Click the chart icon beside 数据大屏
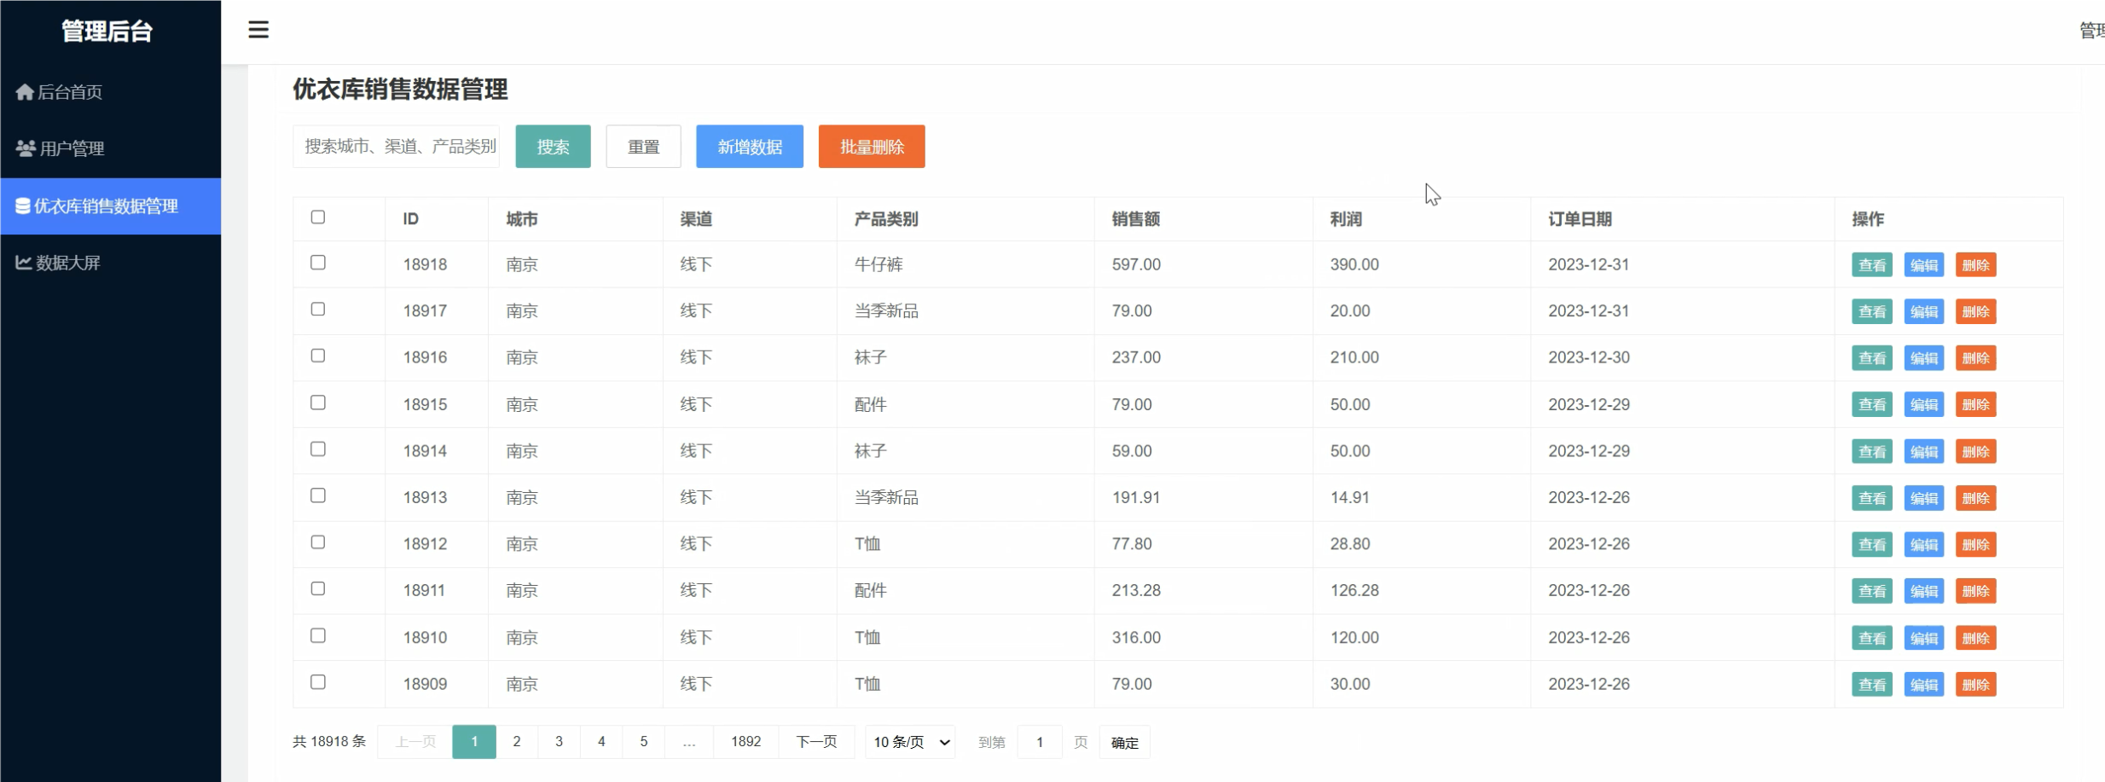 point(24,263)
